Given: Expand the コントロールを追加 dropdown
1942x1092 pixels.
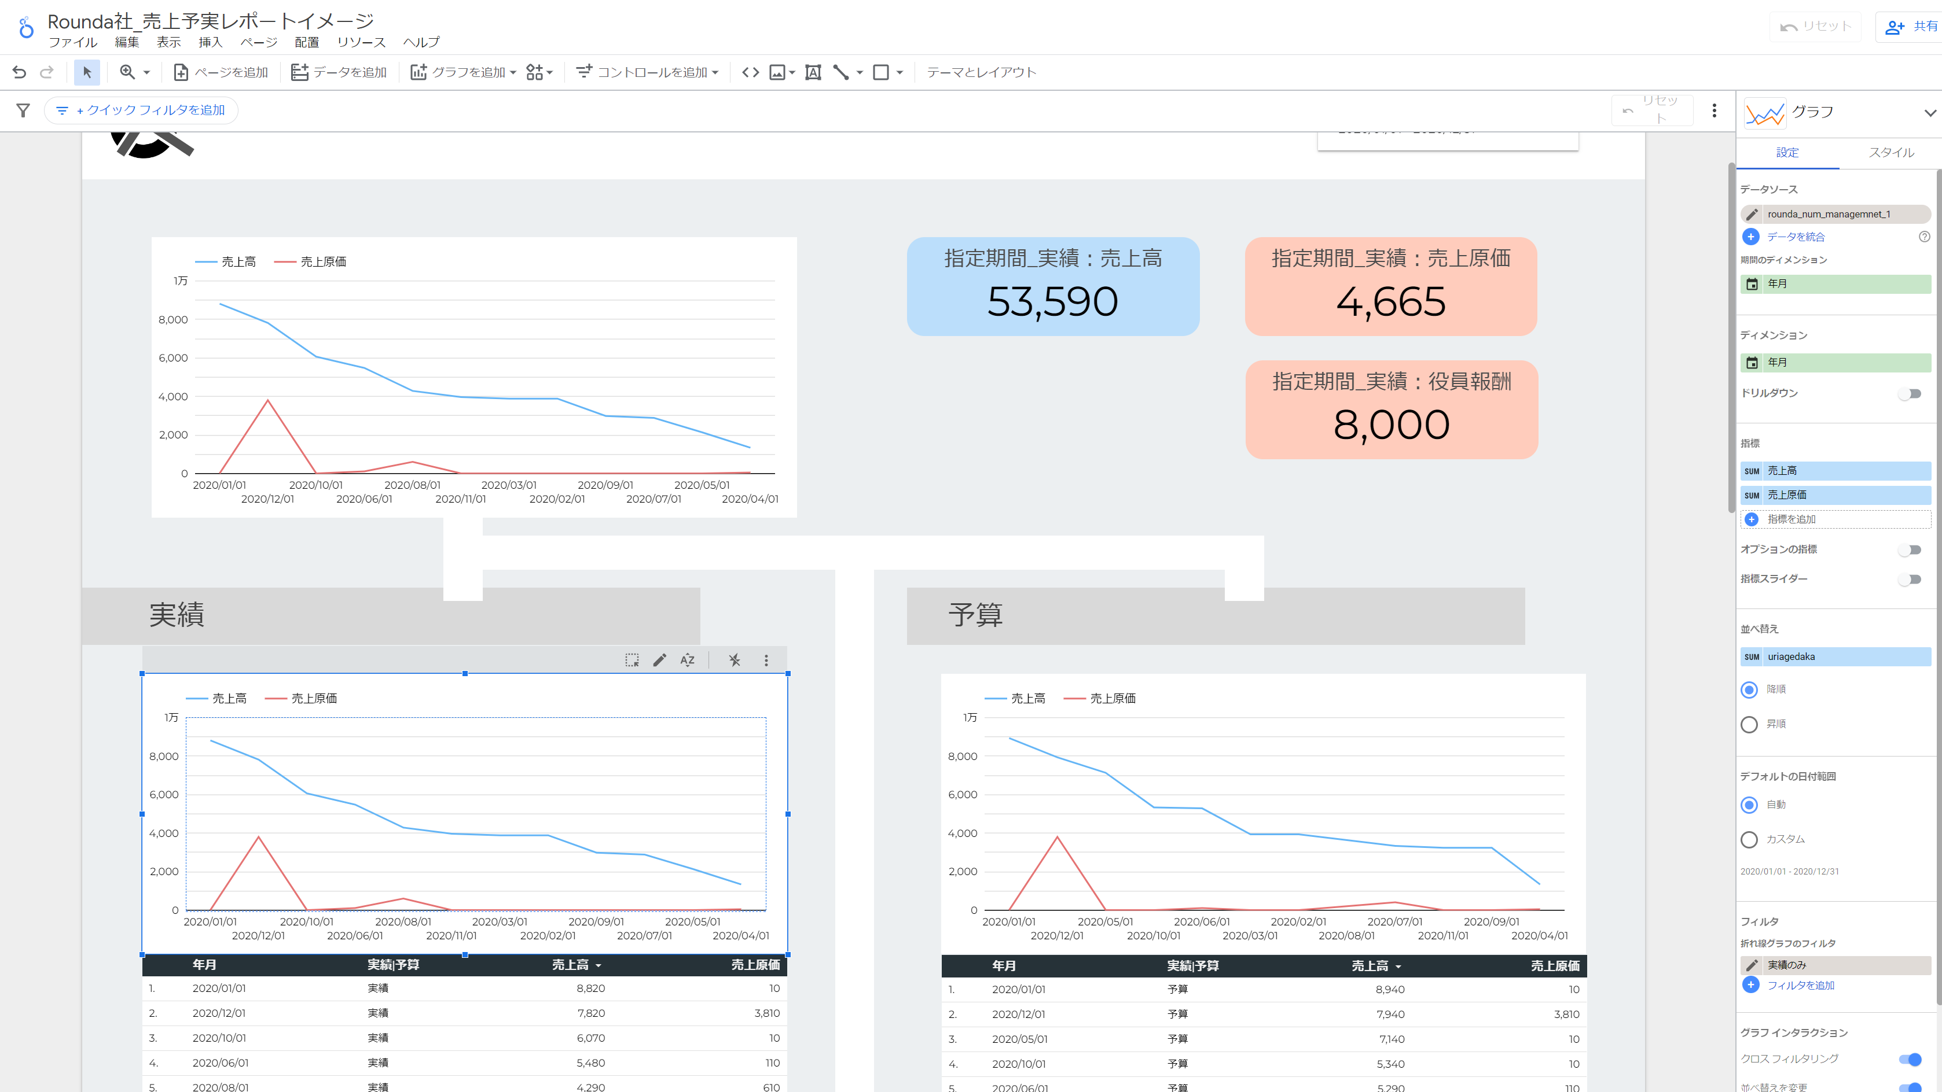Looking at the screenshot, I should point(648,72).
